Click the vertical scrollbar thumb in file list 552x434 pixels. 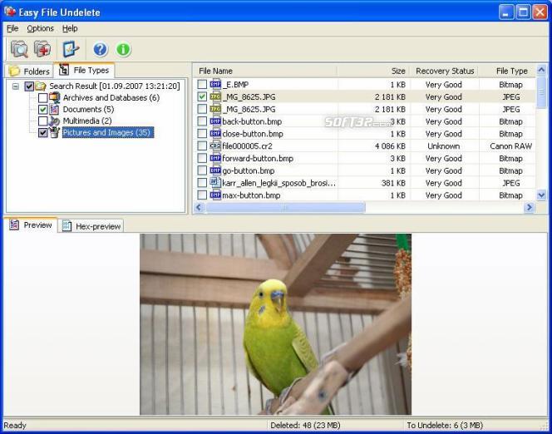point(541,92)
